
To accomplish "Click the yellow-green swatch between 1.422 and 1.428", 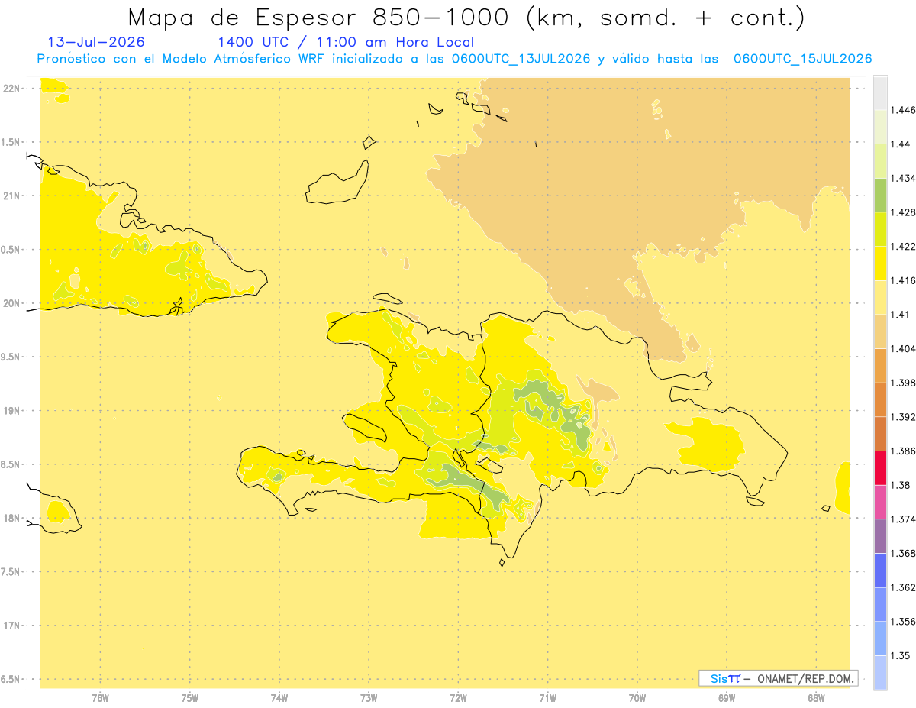I will (x=880, y=229).
